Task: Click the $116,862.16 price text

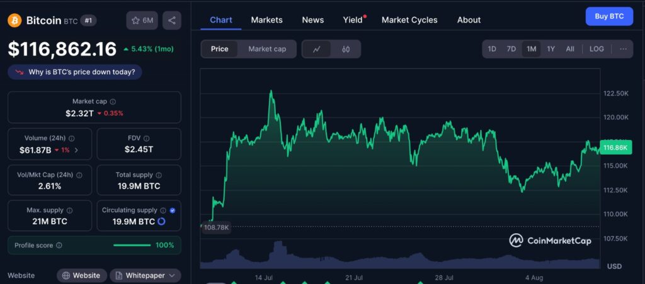Action: coord(62,49)
